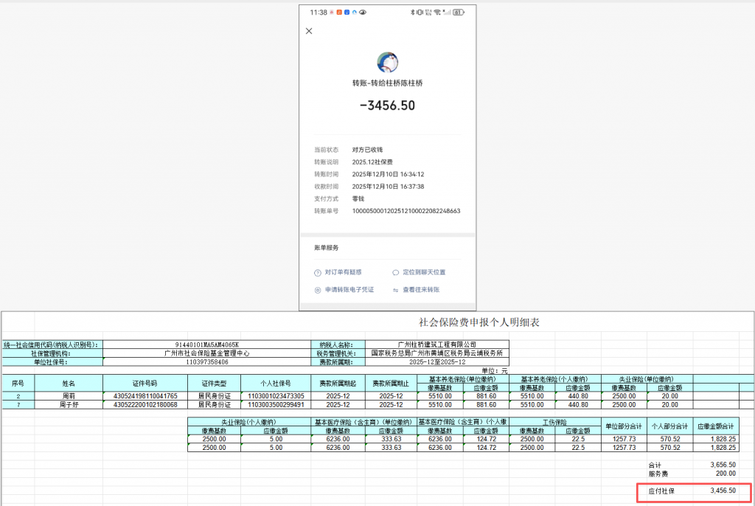Viewport: 755px width, 506px height.
Task: Select the 申请转账电子凭证 option
Action: (349, 290)
